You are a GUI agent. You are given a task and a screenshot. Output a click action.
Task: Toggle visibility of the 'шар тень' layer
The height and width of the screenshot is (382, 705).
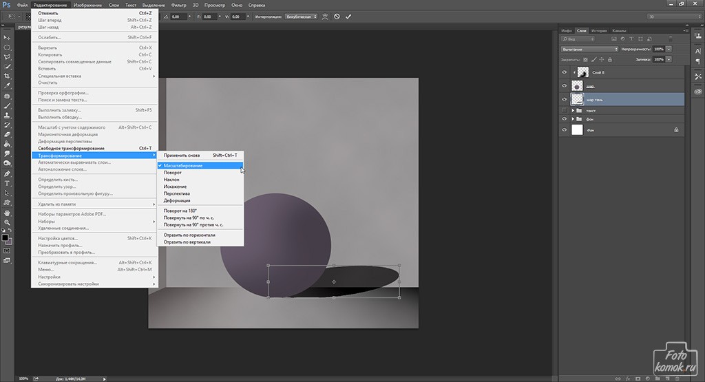pos(565,99)
